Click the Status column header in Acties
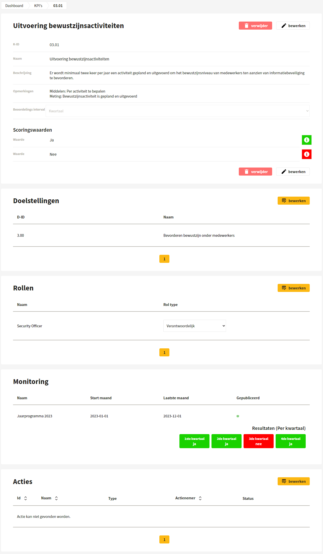 coord(248,499)
